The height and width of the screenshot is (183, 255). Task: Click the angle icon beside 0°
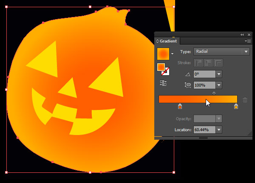click(188, 74)
